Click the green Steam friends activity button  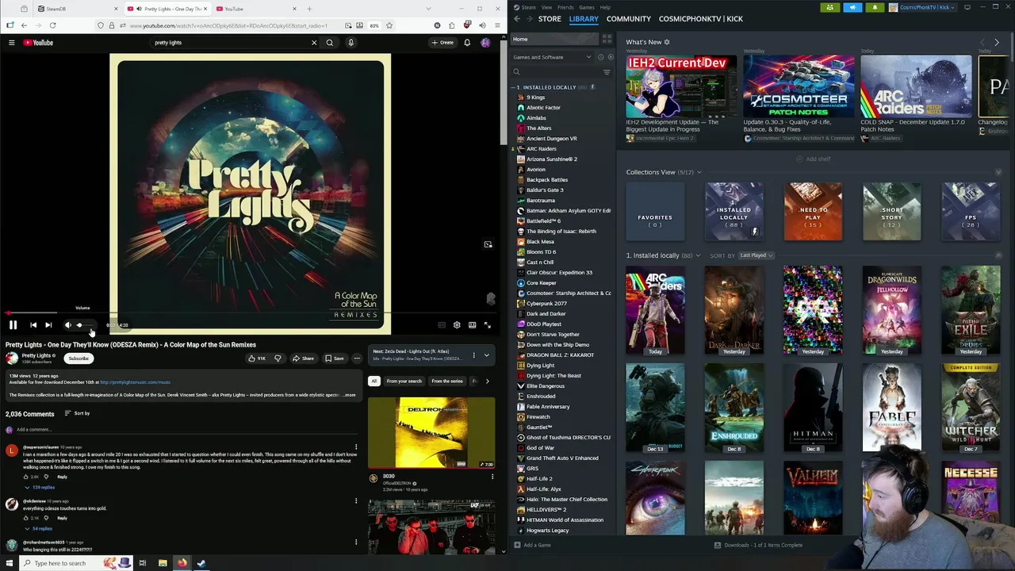pyautogui.click(x=830, y=7)
